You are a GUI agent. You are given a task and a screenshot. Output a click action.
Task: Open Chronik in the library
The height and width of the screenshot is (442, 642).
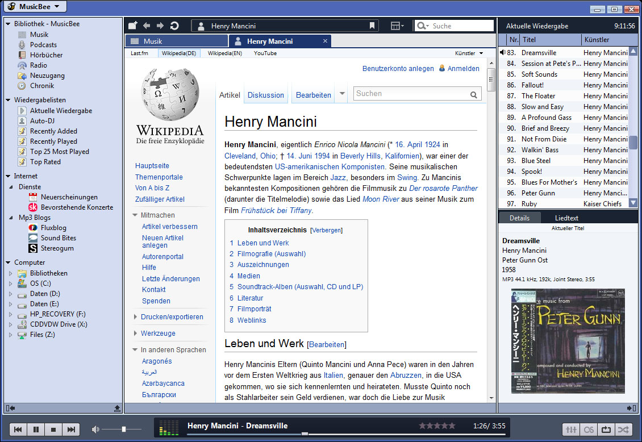[42, 86]
